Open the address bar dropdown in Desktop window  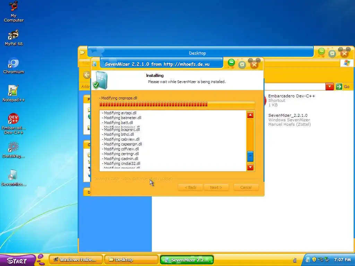pyautogui.click(x=330, y=86)
